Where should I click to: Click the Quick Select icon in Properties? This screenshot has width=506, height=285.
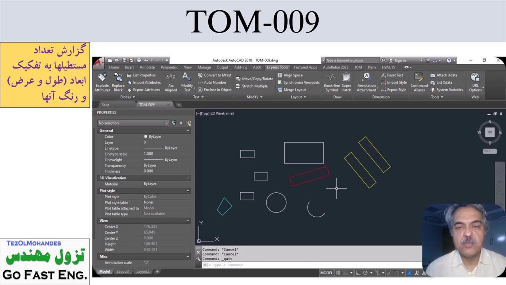[x=189, y=123]
